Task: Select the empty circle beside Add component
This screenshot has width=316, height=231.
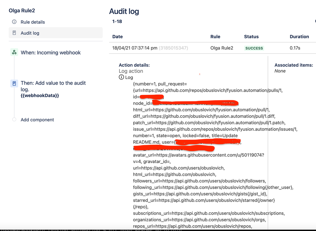Action: pyautogui.click(x=14, y=120)
